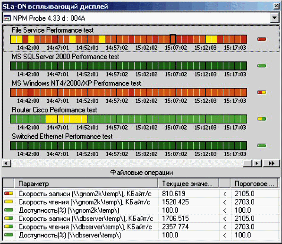Select the Скорость чтения dbserver row
The image size is (282, 244).
click(x=141, y=227)
